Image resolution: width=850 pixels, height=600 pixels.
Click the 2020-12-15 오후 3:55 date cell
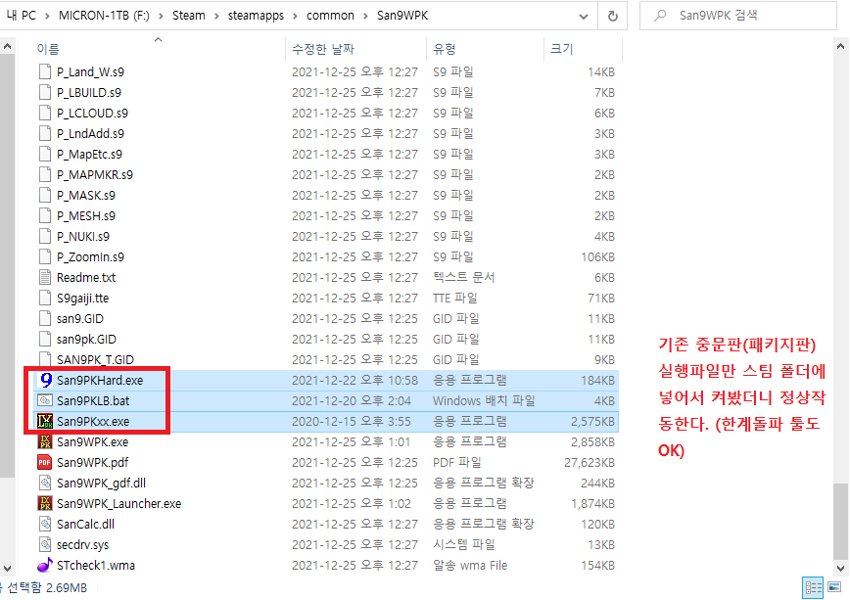[352, 421]
